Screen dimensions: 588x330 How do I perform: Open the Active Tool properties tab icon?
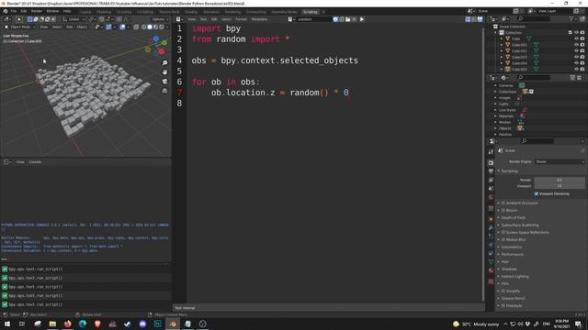click(491, 152)
